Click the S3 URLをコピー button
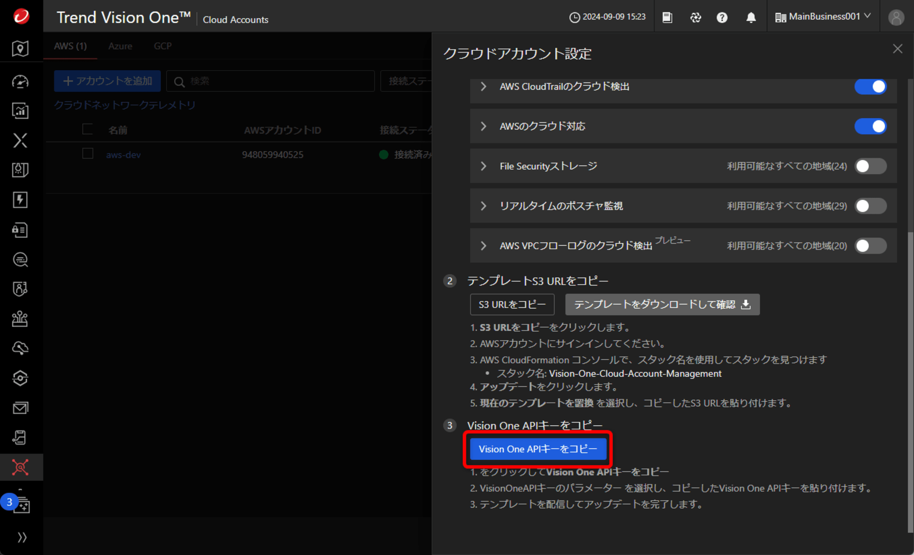 512,305
